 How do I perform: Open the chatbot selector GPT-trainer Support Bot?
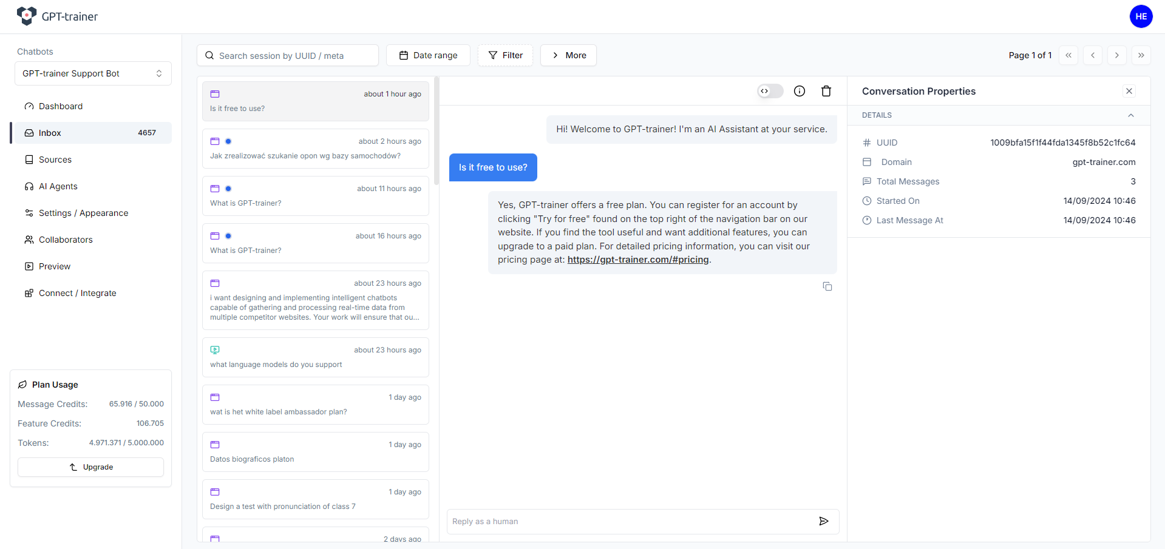click(x=93, y=73)
